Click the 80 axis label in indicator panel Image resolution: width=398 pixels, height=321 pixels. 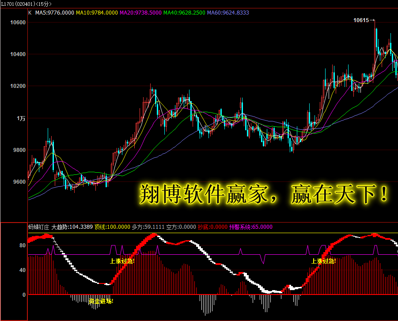coord(23,245)
